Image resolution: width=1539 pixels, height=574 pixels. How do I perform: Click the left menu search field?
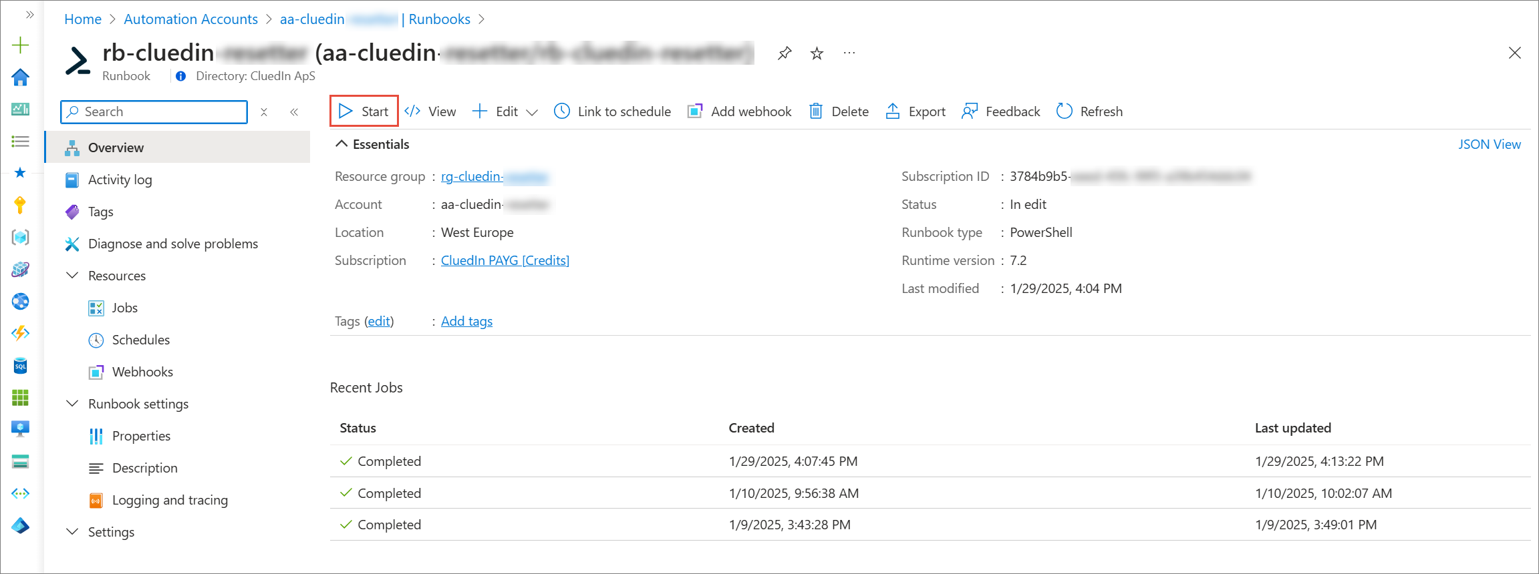click(154, 111)
